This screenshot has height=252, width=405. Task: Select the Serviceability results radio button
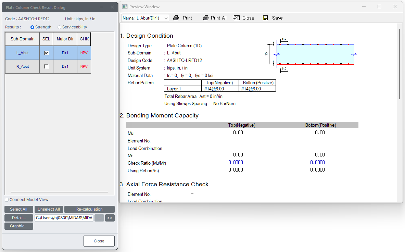[x=60, y=27]
